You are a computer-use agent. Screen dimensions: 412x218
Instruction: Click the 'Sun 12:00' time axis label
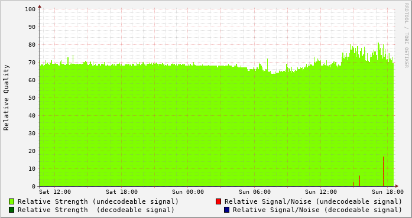click(321, 192)
